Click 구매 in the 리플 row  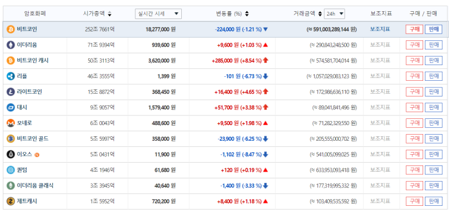(x=414, y=76)
